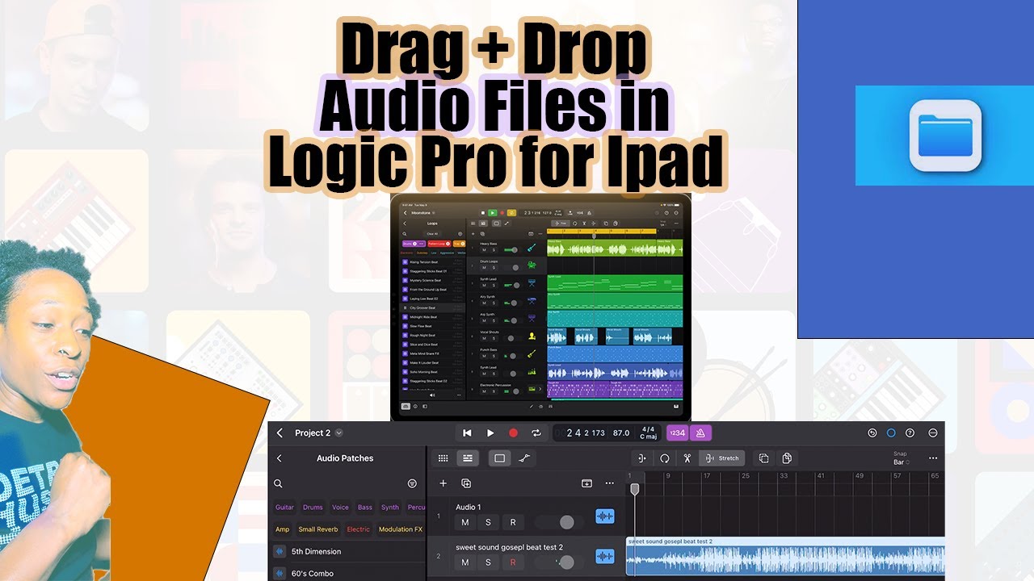1034x581 pixels.
Task: Select the Modulation FX tag
Action: [401, 529]
